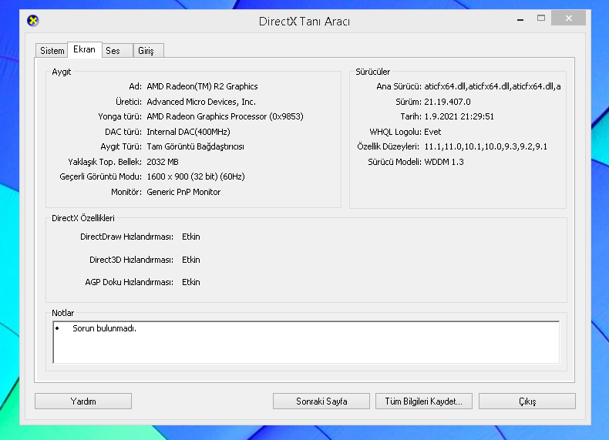Click the DirectX icon in title bar
This screenshot has height=440, width=609.
click(x=33, y=21)
